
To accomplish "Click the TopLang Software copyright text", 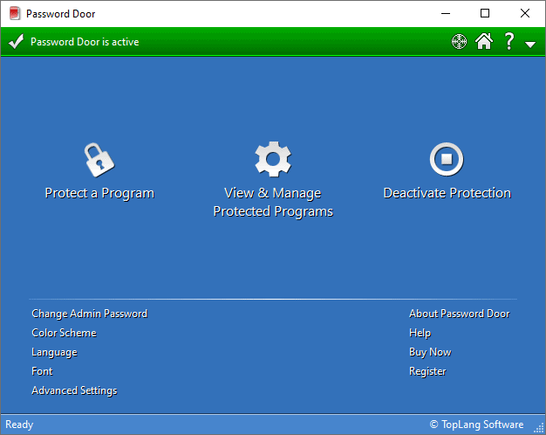I will (x=476, y=425).
